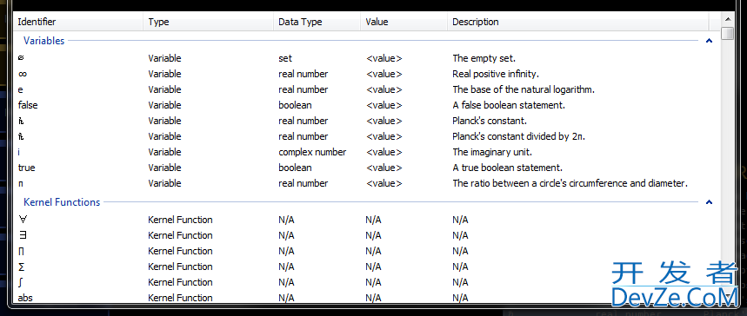Select the summation Σ kernel function

coord(21,267)
